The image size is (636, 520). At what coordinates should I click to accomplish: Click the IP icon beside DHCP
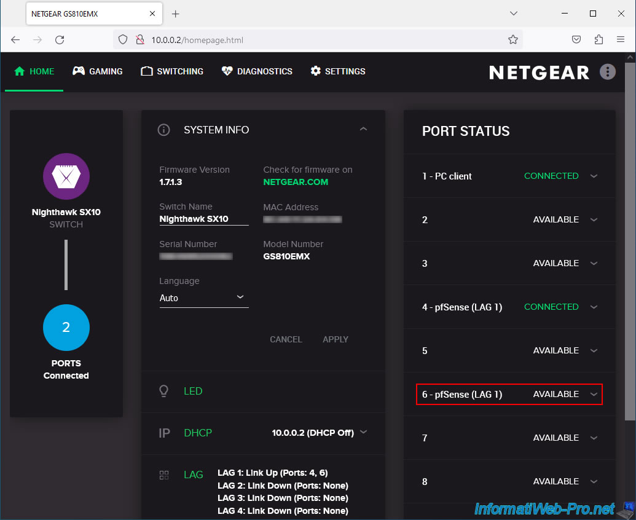164,433
